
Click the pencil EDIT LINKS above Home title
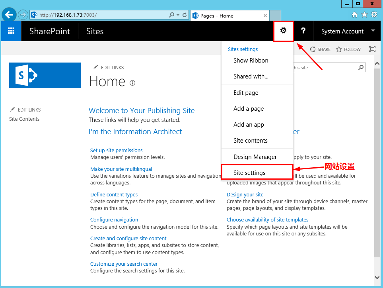(x=109, y=68)
